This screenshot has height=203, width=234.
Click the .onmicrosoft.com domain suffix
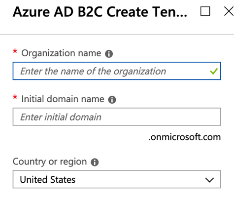coord(185,137)
